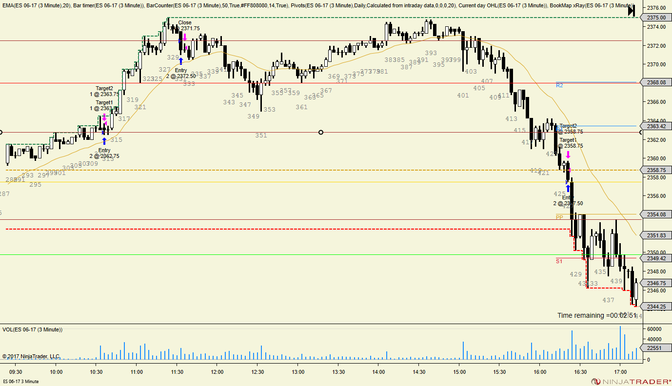
Task: Click the 2366.00 price axis label
Action: (656, 102)
